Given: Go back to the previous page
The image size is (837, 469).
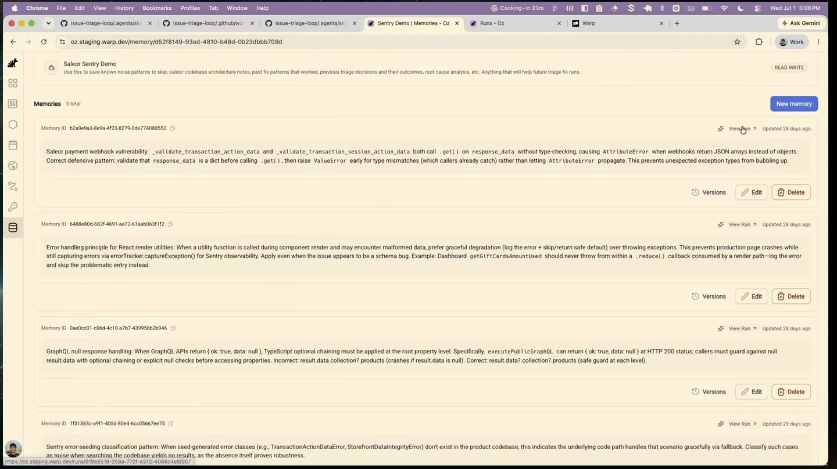Looking at the screenshot, I should pos(13,42).
